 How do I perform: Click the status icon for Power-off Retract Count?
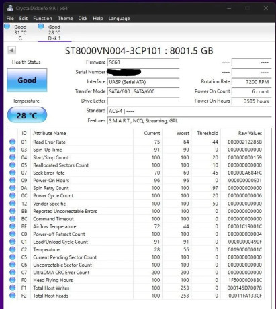click(x=13, y=234)
